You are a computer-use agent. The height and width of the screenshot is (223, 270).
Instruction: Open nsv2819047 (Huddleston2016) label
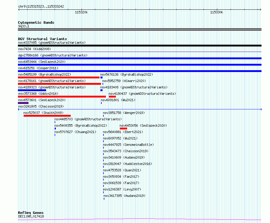(x=127, y=164)
